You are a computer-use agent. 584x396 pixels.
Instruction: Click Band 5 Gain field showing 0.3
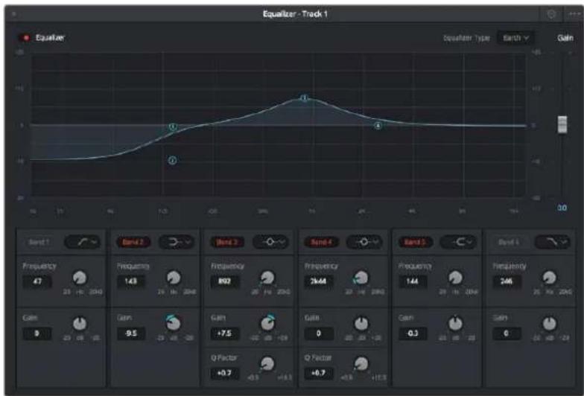[413, 333]
